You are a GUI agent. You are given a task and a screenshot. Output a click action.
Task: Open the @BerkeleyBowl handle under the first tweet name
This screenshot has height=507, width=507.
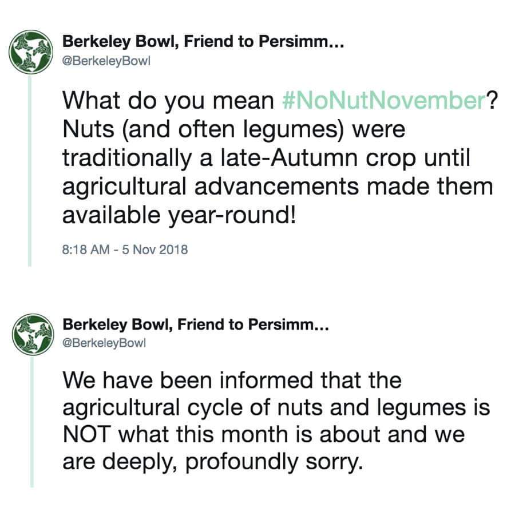click(x=106, y=61)
